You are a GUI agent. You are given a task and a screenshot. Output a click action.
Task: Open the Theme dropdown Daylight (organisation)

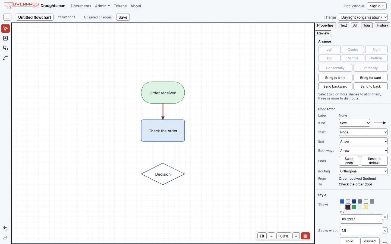pyautogui.click(x=363, y=17)
